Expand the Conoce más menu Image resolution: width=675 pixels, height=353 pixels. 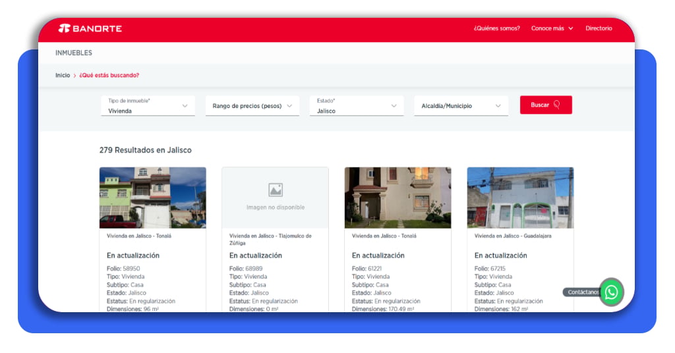(552, 28)
